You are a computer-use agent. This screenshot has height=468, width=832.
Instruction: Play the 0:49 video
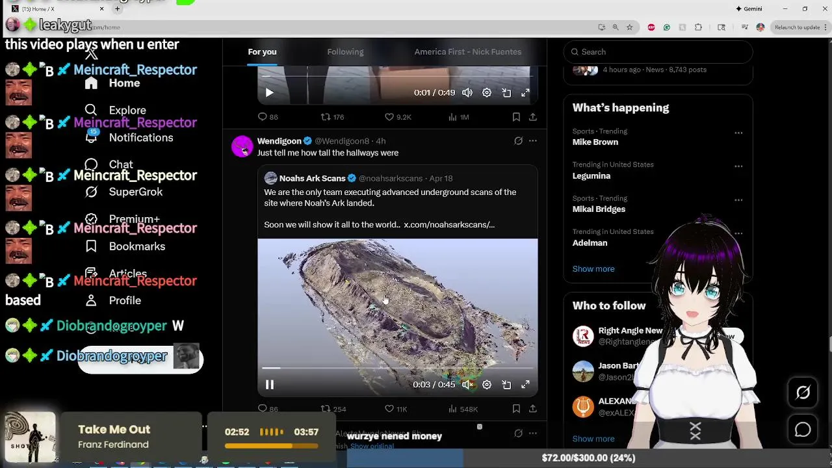[269, 93]
